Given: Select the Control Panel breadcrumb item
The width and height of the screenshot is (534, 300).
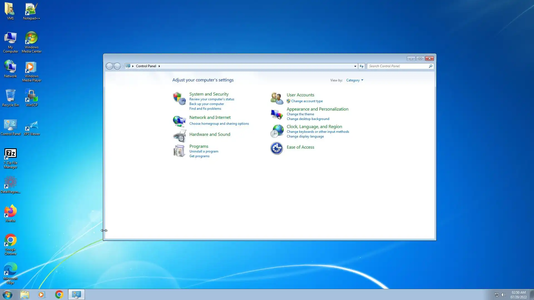Looking at the screenshot, I should pyautogui.click(x=146, y=66).
